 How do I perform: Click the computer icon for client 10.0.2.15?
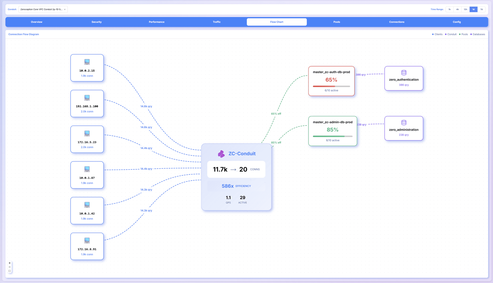tap(87, 62)
